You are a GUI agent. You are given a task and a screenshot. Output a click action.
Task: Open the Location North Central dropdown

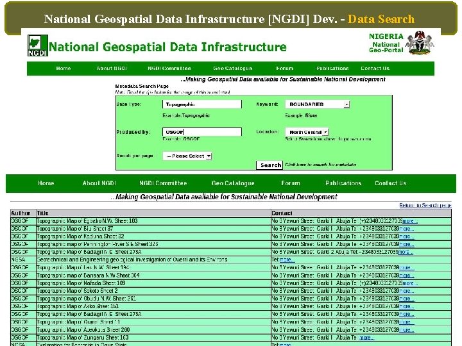click(307, 132)
